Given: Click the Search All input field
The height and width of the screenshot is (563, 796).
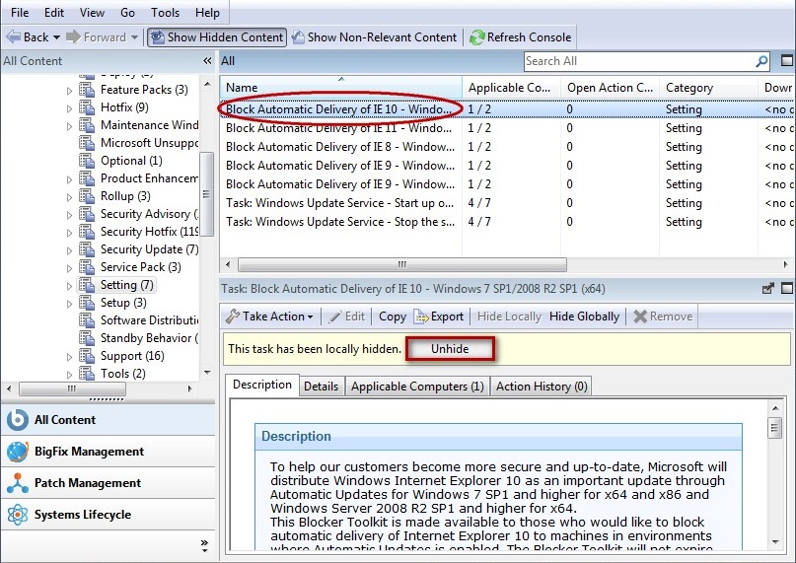Looking at the screenshot, I should pos(637,61).
